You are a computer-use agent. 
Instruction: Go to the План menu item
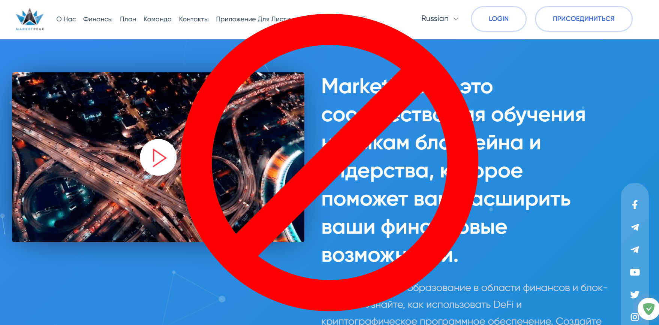(128, 19)
